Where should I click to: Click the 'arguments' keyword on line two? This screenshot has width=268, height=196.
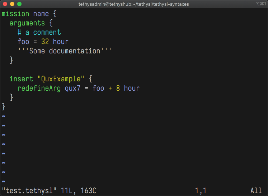click(x=27, y=23)
